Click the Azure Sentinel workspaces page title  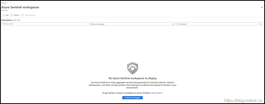click(x=20, y=7)
